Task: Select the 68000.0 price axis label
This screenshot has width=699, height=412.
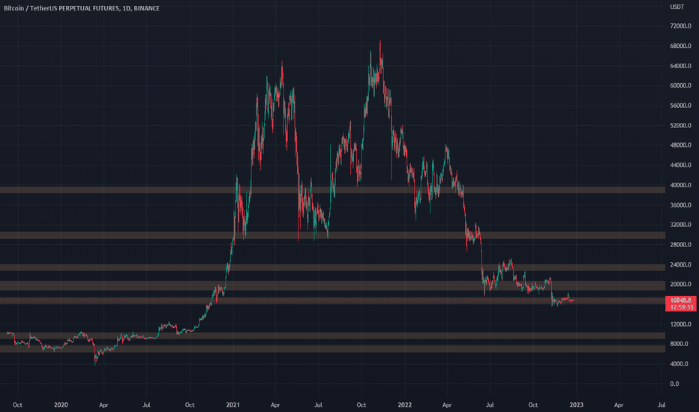Action: click(x=680, y=46)
